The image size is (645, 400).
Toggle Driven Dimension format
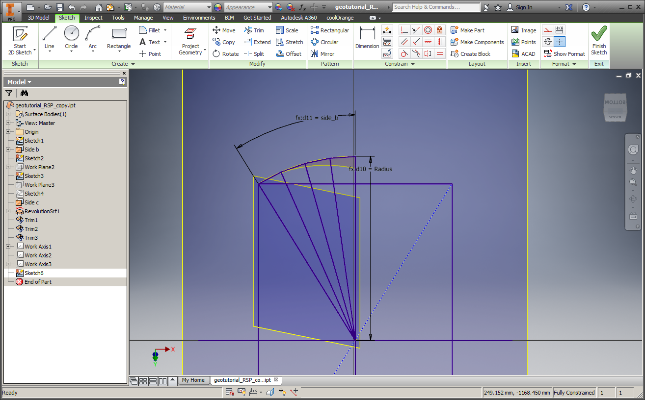560,30
